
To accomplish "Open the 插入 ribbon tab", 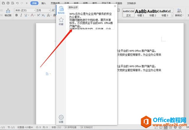I will [44, 3].
